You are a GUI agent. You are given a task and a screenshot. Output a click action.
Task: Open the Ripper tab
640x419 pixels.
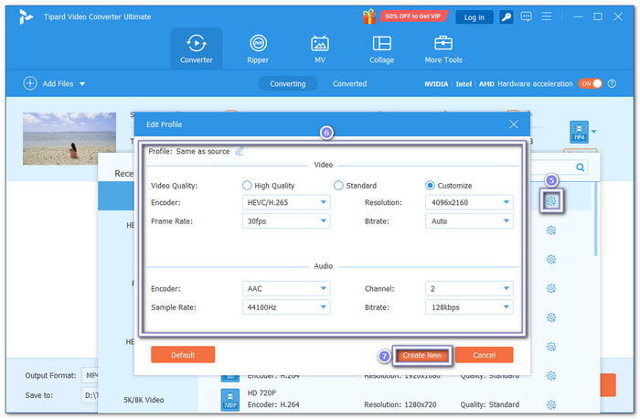pyautogui.click(x=258, y=48)
